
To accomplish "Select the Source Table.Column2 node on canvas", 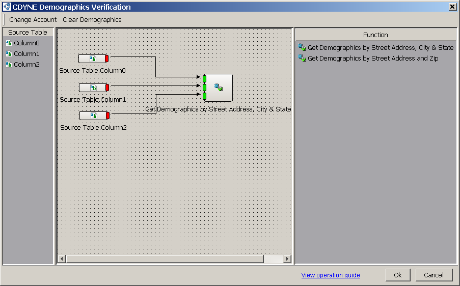I will click(94, 116).
